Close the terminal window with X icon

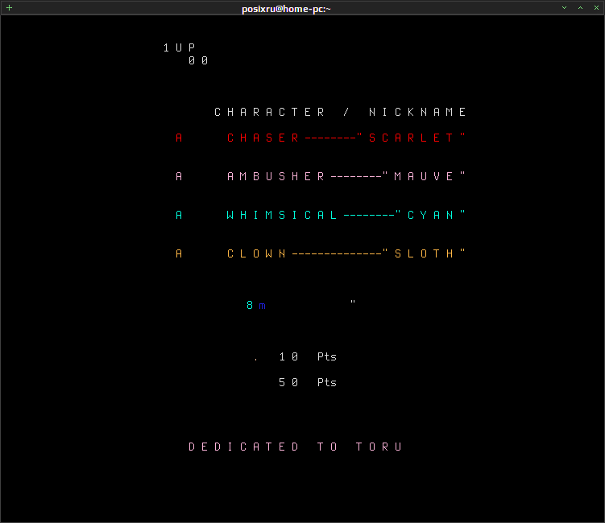pos(596,8)
